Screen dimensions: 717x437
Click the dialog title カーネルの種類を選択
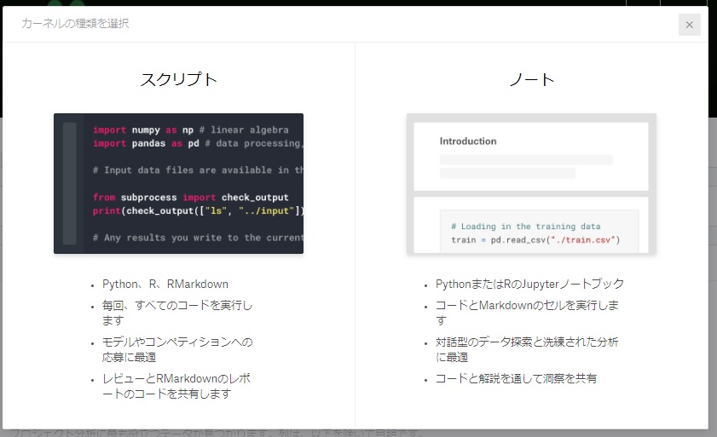click(75, 23)
